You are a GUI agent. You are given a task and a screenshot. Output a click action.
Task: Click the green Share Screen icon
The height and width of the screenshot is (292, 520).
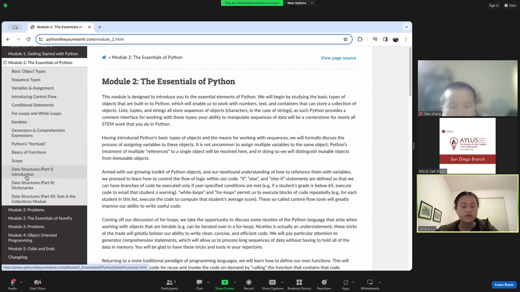pos(225,282)
